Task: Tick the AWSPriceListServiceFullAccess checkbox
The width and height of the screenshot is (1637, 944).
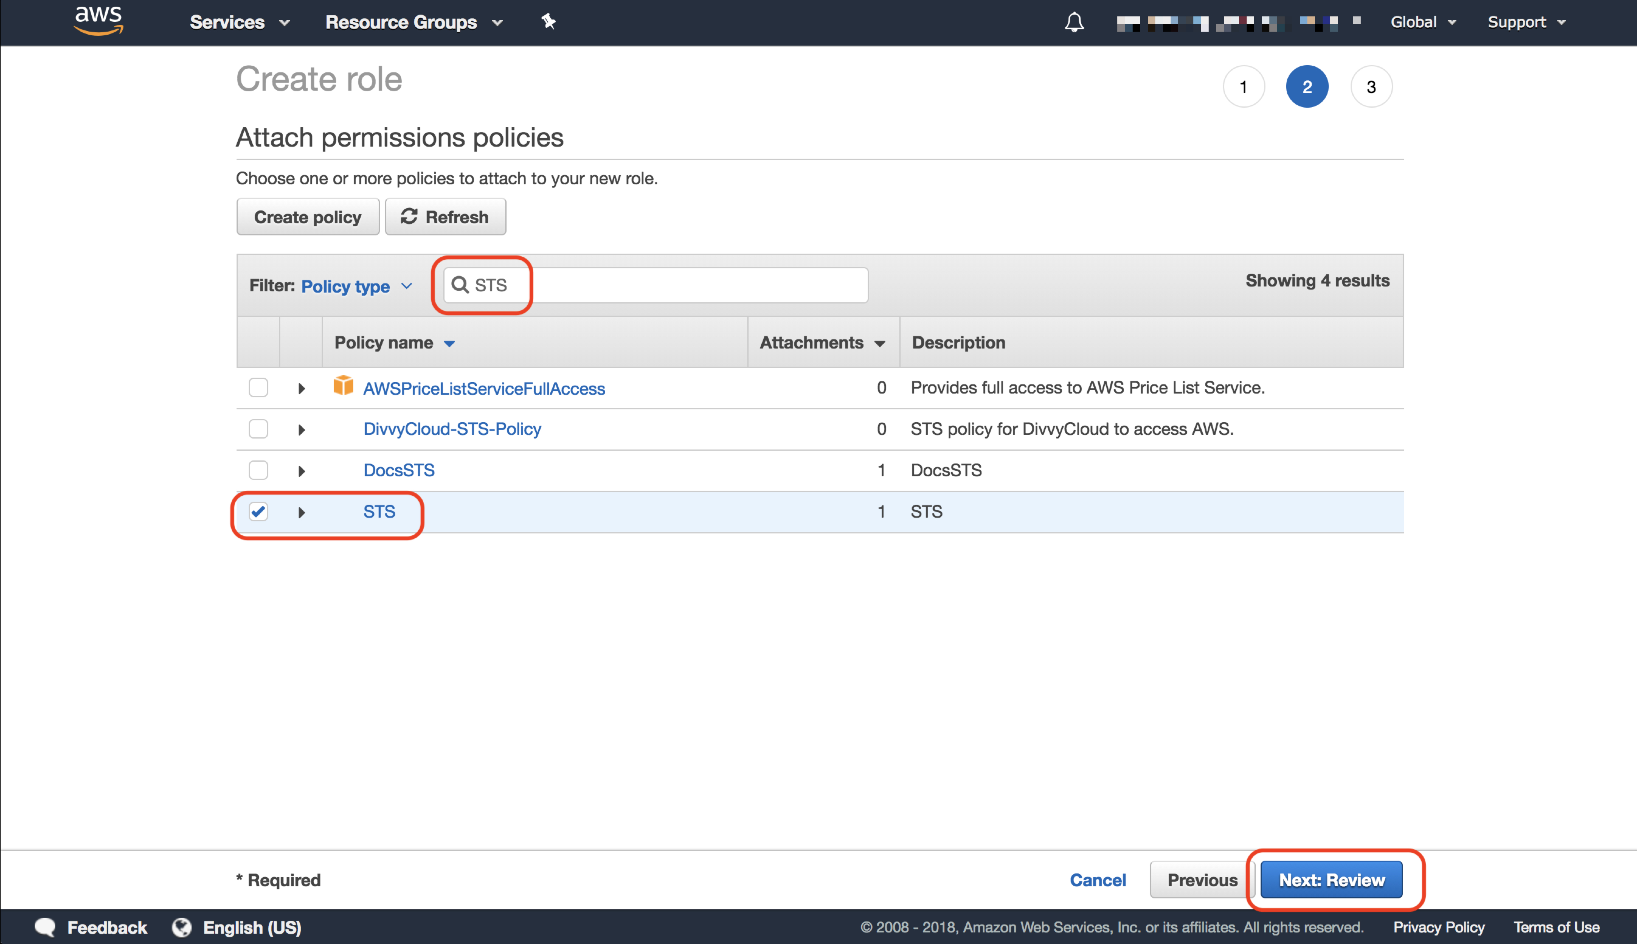Action: (x=258, y=388)
